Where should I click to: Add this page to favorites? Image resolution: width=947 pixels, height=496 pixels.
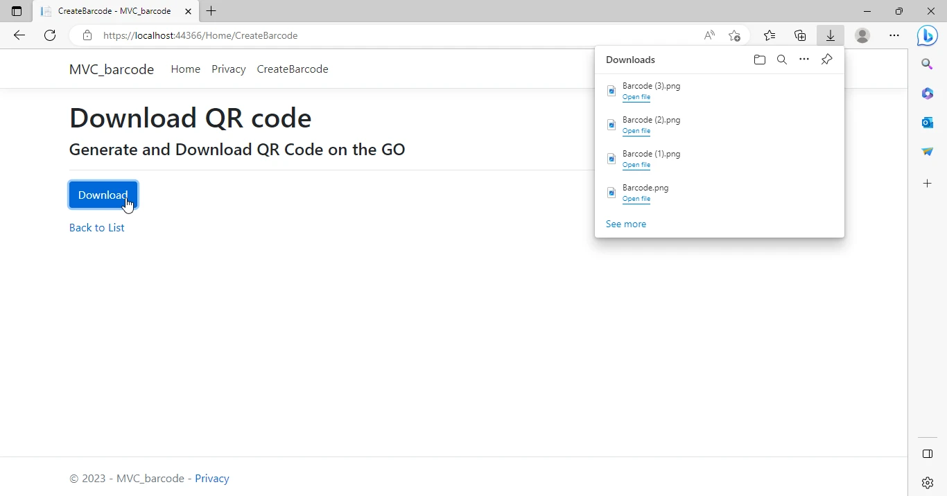click(x=735, y=35)
